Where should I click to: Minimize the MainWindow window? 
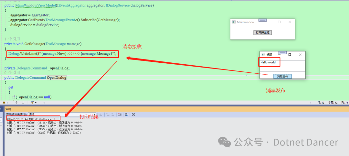269,22
